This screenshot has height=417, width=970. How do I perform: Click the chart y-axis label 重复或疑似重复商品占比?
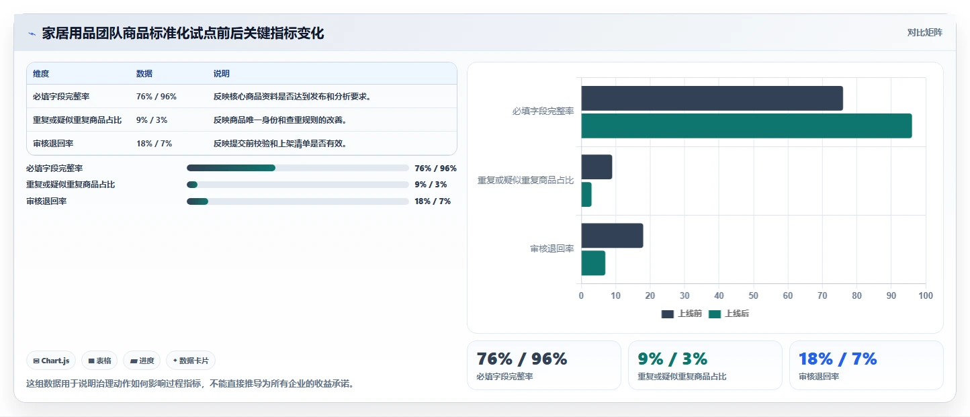[526, 181]
